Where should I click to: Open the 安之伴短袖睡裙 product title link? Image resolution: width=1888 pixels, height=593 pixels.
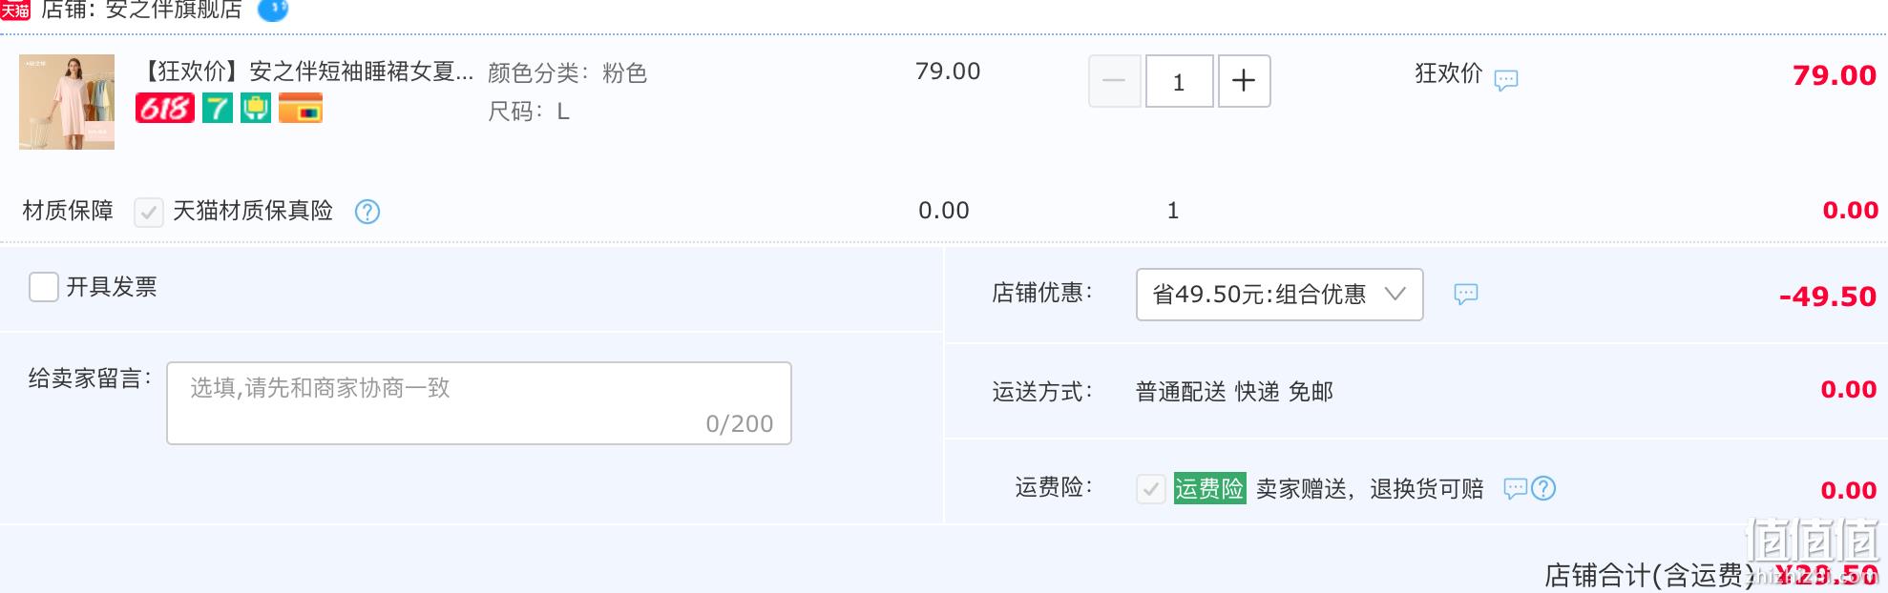pos(307,72)
